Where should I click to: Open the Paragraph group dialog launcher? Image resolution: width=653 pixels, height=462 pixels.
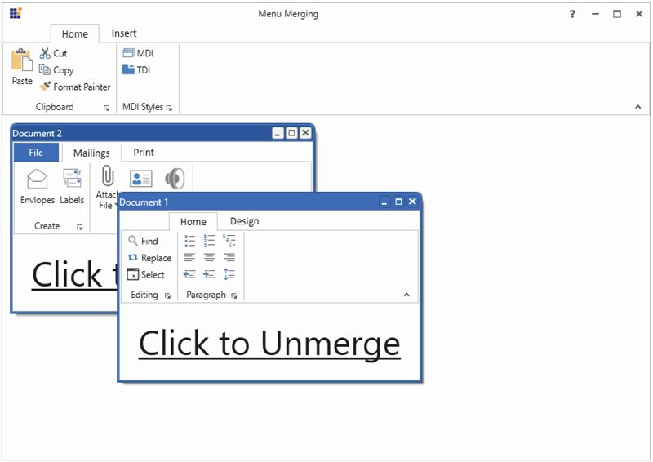pyautogui.click(x=234, y=295)
